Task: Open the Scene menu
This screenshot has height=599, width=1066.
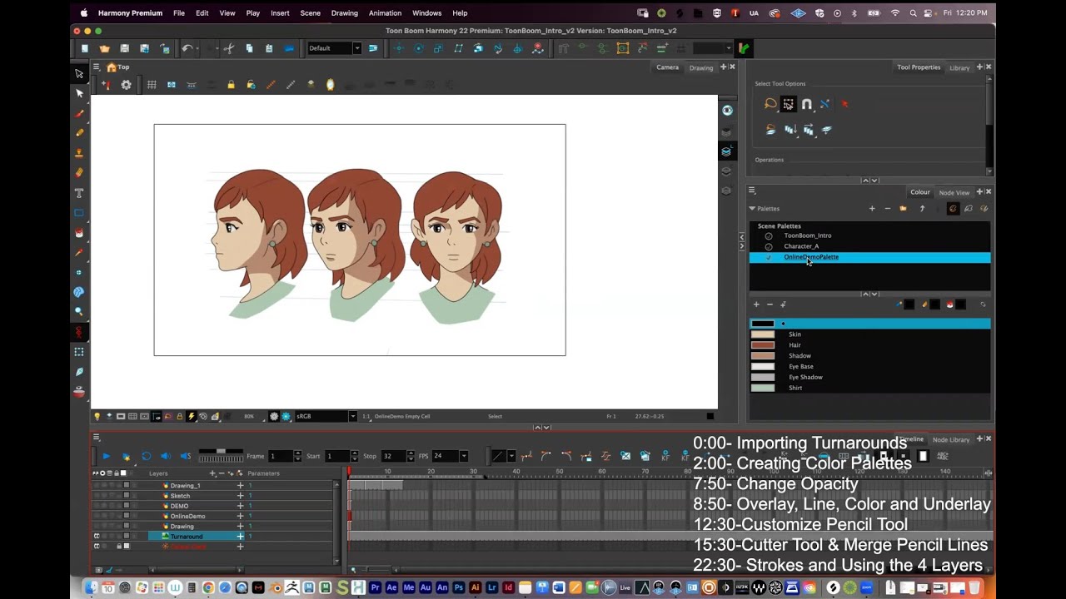Action: [x=310, y=13]
